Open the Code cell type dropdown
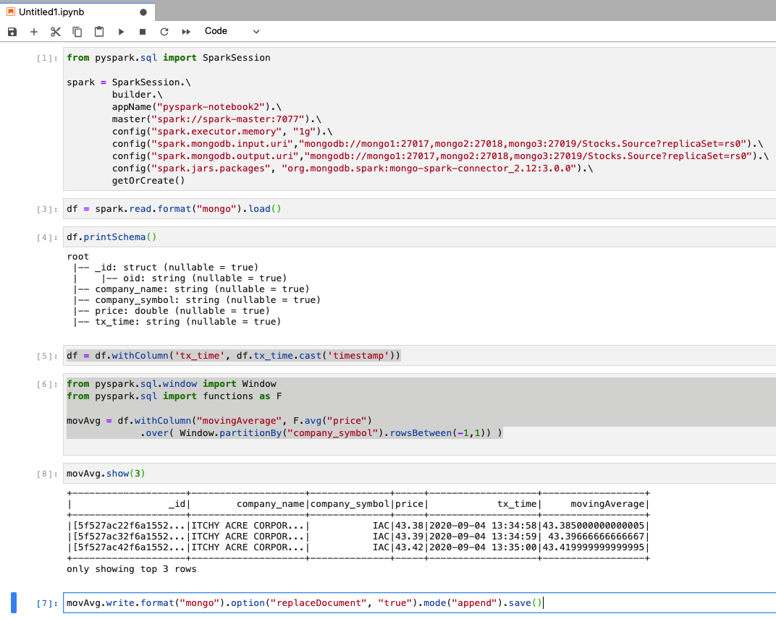The width and height of the screenshot is (776, 619). click(232, 32)
